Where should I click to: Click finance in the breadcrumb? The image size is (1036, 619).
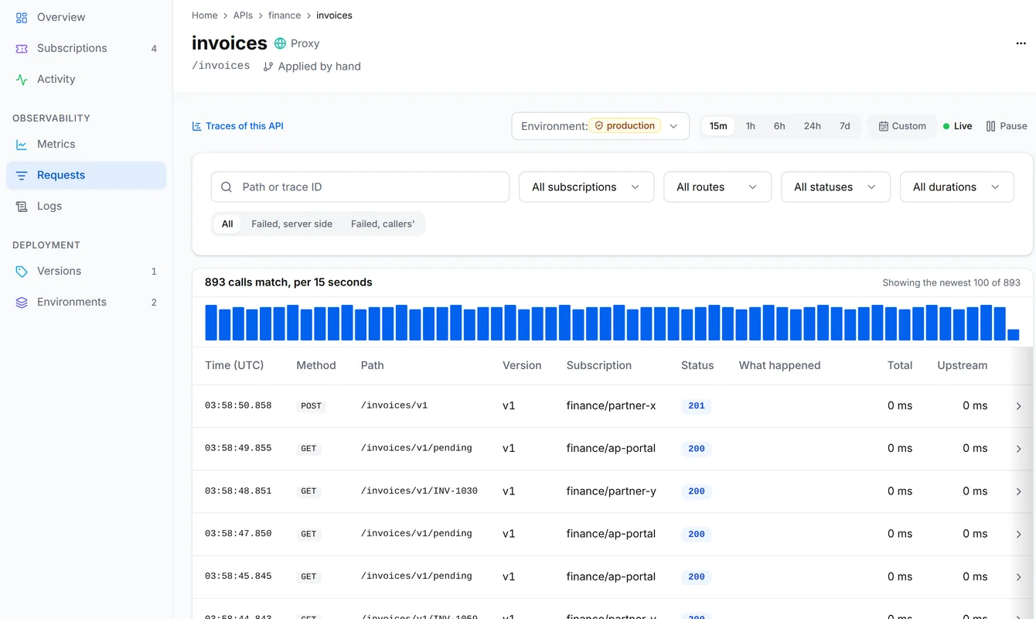point(285,15)
